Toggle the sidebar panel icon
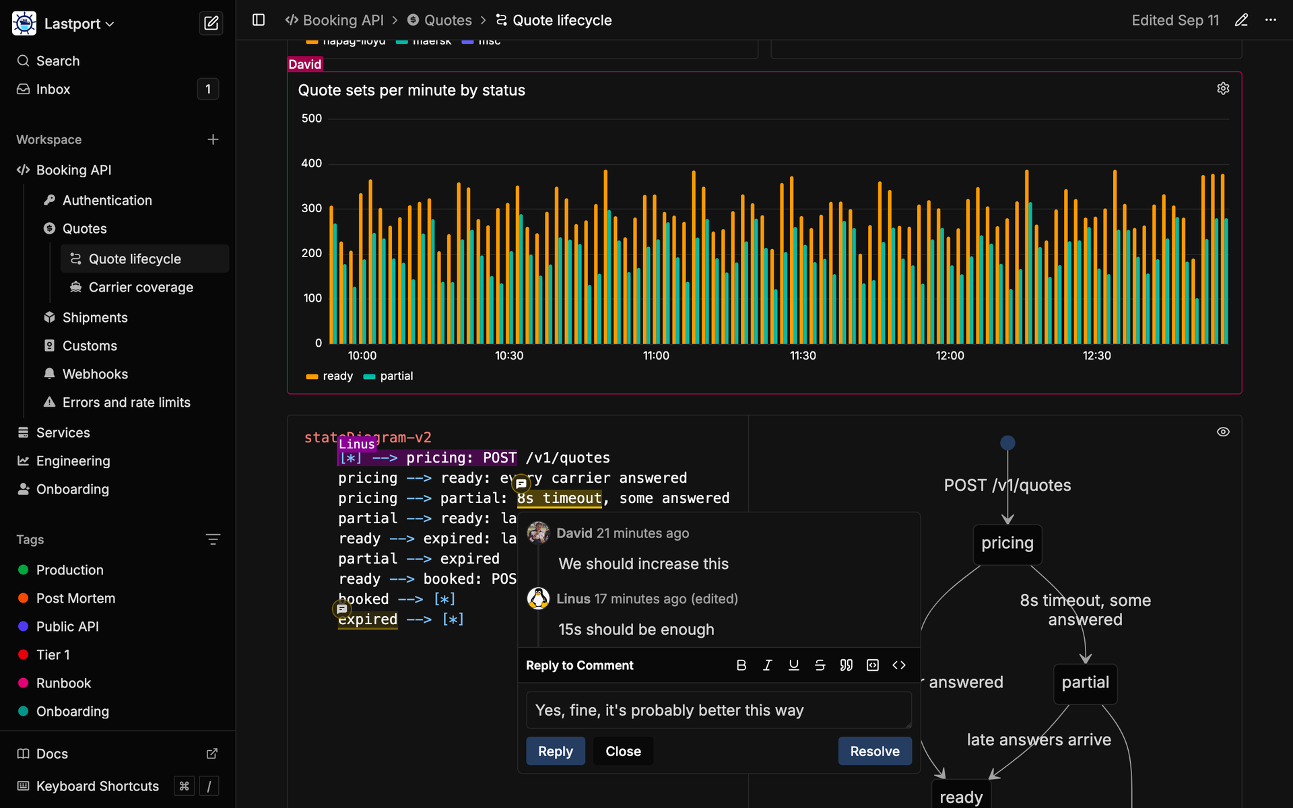The image size is (1293, 808). (259, 20)
